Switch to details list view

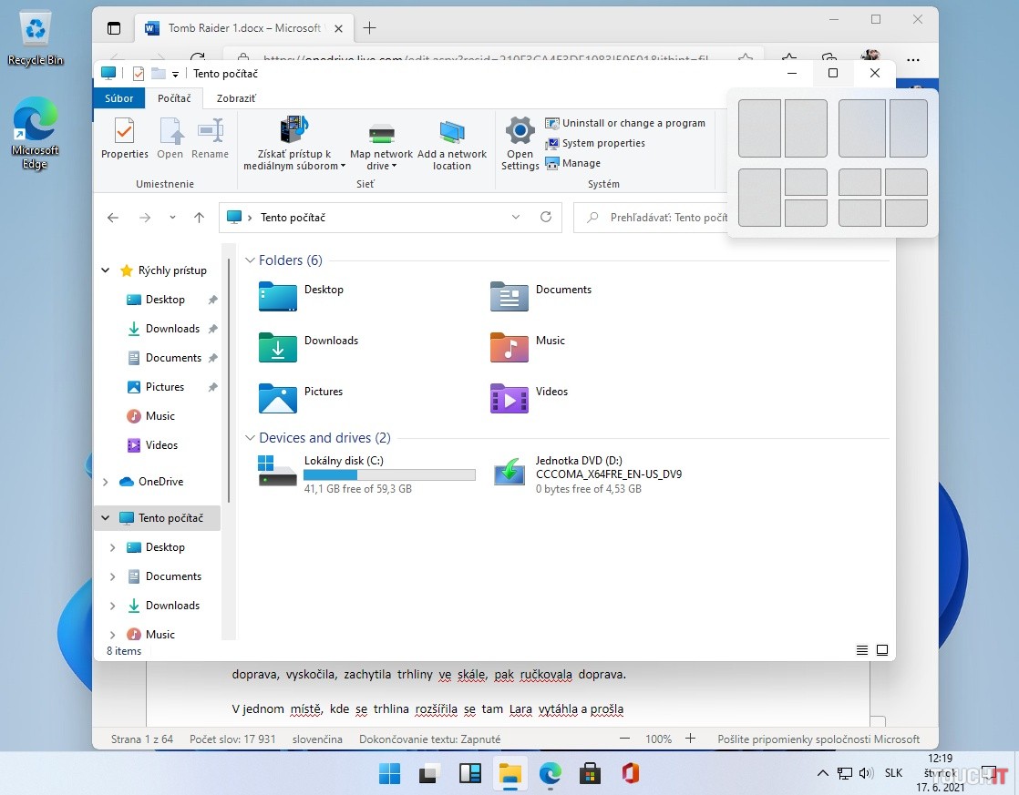click(862, 650)
